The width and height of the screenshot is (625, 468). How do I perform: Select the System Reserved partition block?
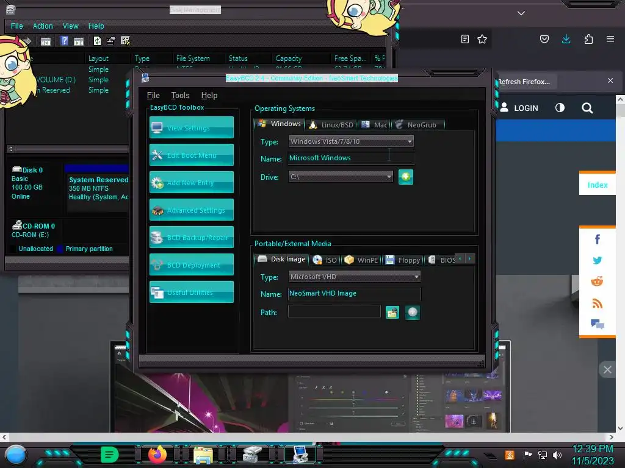click(x=98, y=188)
